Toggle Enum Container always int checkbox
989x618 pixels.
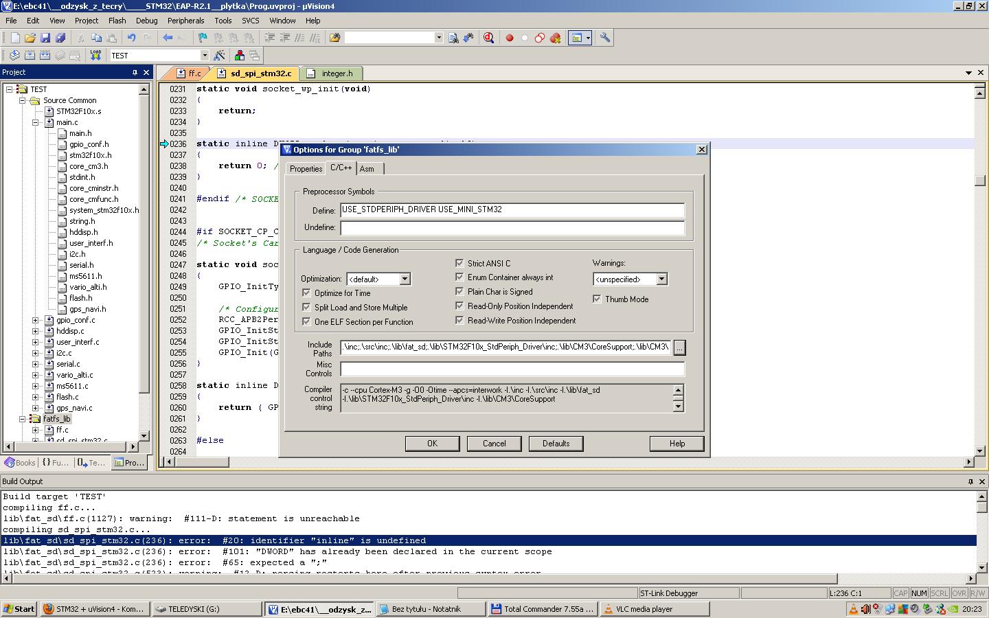coord(459,277)
